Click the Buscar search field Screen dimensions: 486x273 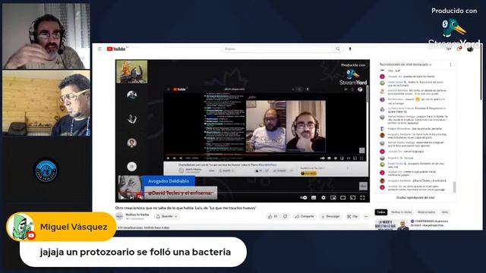(x=276, y=49)
